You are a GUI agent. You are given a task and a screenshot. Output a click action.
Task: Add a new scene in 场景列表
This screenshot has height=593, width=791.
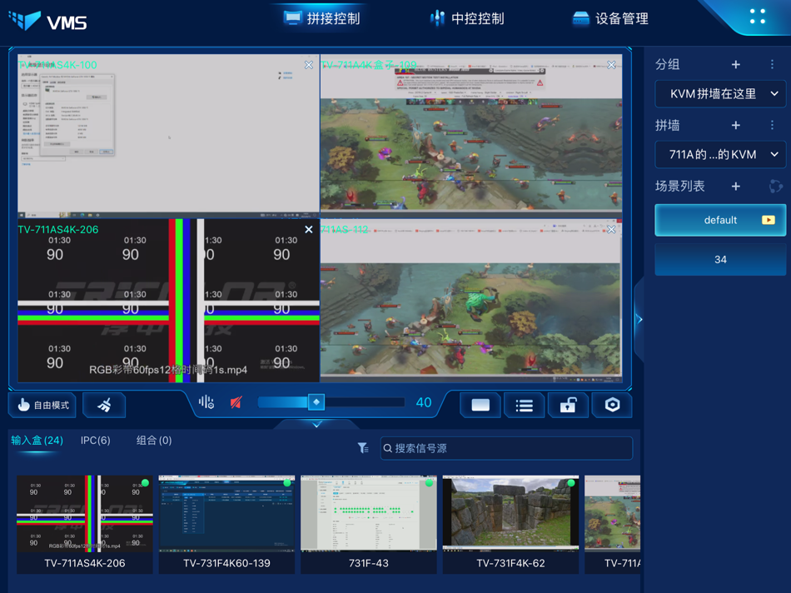735,187
